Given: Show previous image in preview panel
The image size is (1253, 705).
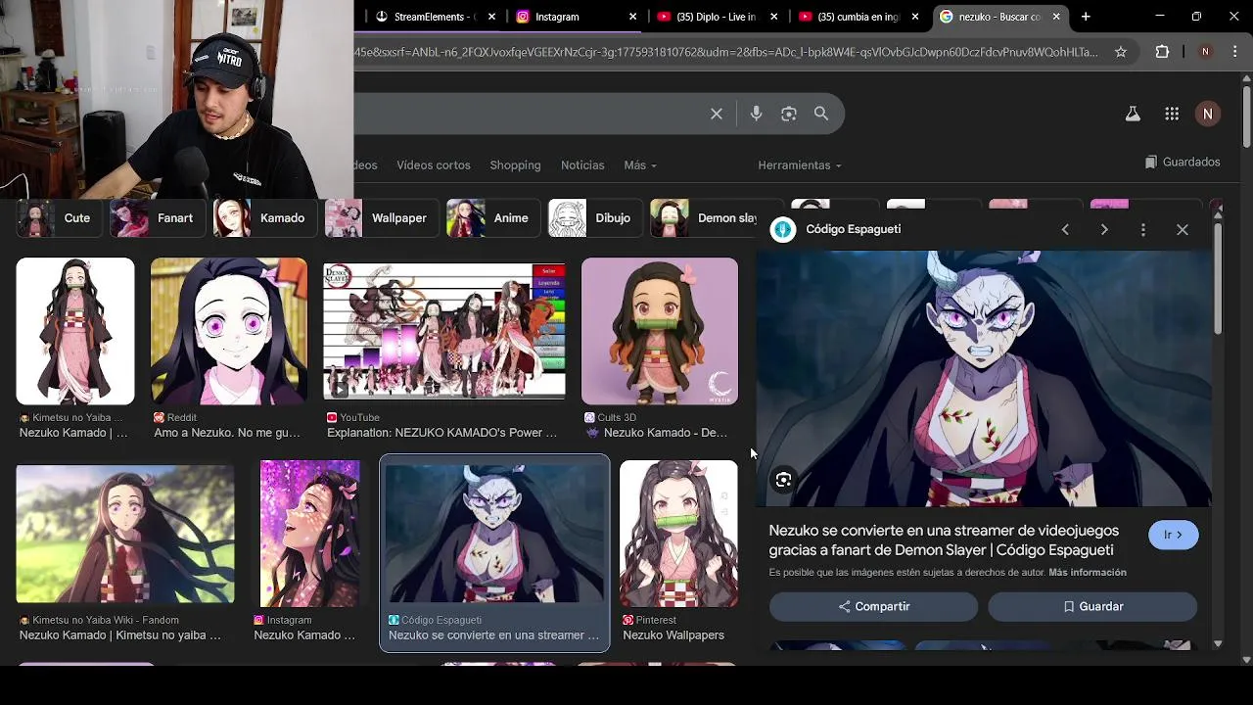Looking at the screenshot, I should 1065,229.
